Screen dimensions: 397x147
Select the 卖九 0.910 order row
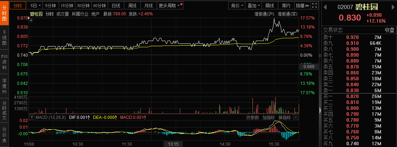tap(359, 43)
